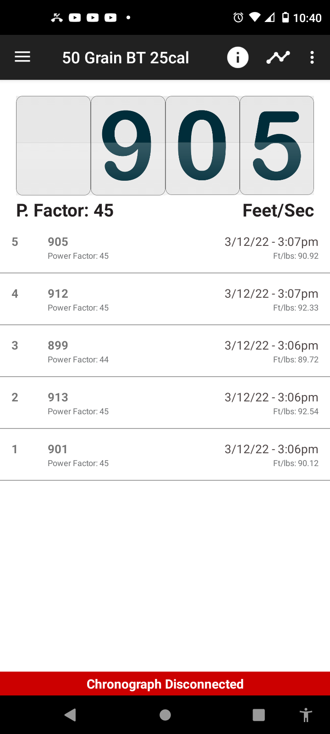Select shot 1 with velocity 901
This screenshot has width=330, height=734.
click(x=165, y=455)
